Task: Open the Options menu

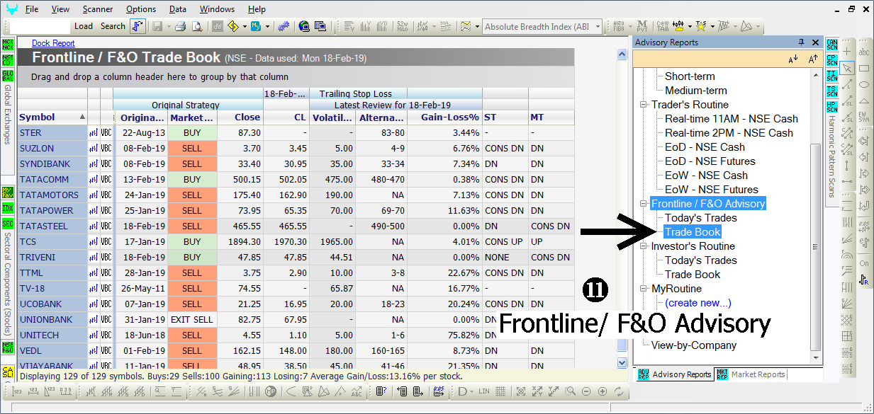Action: (141, 9)
